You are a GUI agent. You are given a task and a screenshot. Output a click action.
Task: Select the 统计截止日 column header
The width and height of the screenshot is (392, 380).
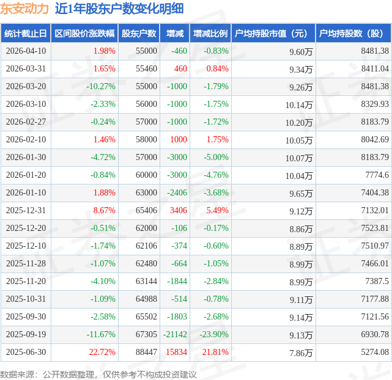(25, 34)
